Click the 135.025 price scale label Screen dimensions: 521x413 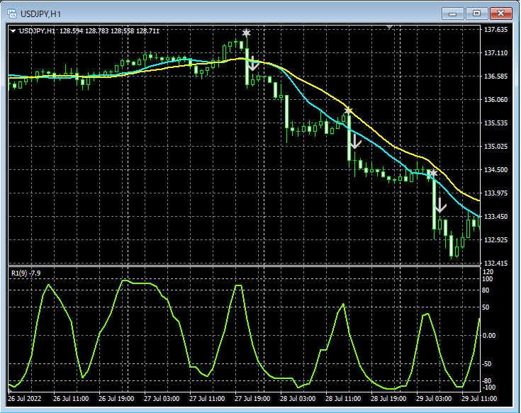pyautogui.click(x=495, y=147)
